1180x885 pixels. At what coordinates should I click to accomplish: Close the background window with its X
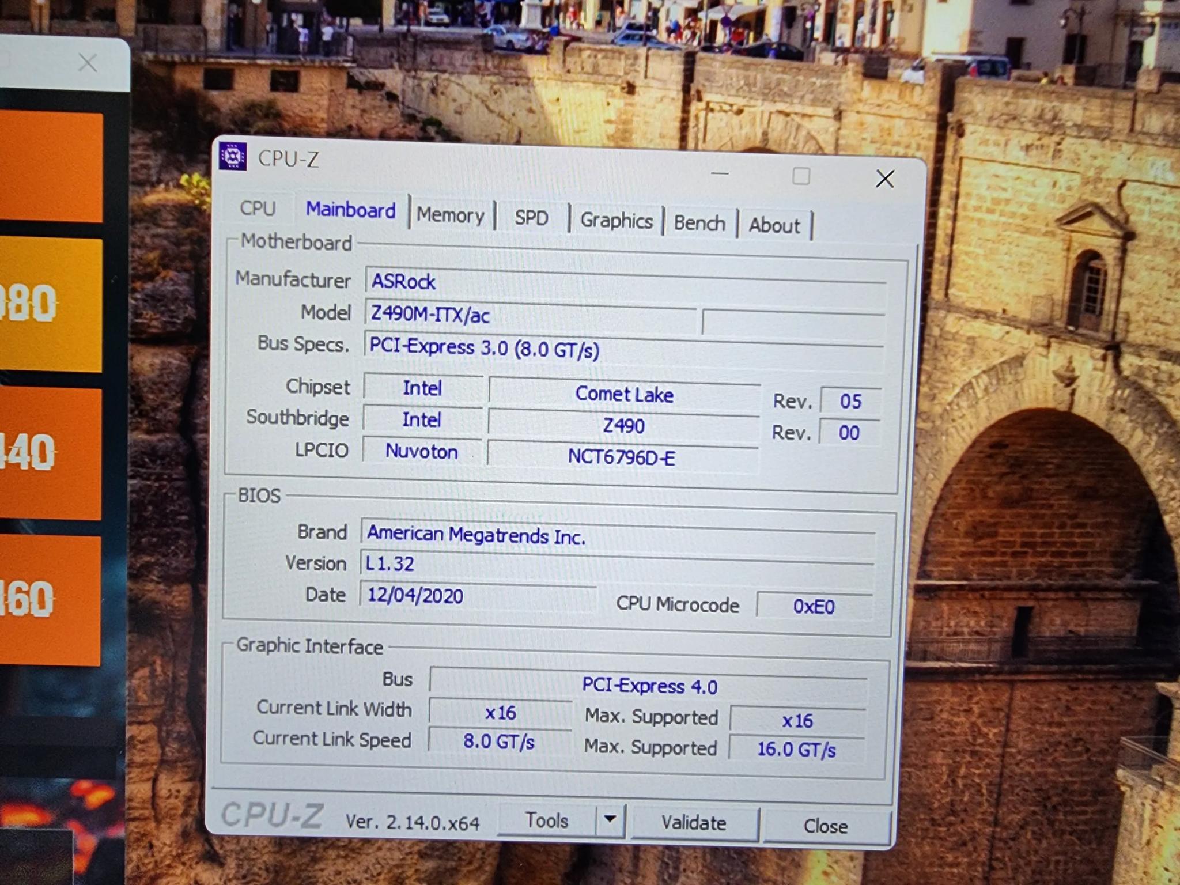[x=88, y=63]
